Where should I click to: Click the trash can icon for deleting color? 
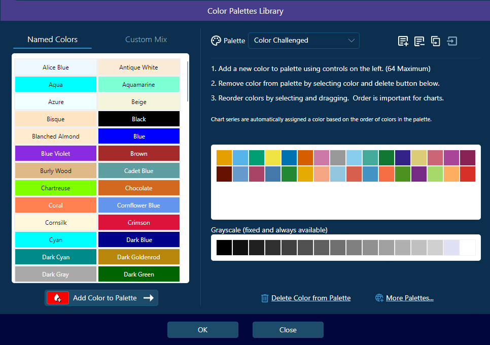click(x=265, y=298)
